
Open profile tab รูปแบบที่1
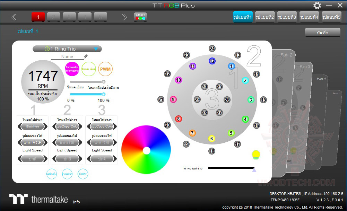point(243,17)
